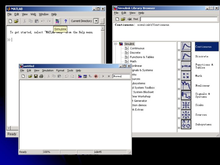Click the Simulink icon in MATLAB toolbar
Screen dimensions: 220x165
click(x=57, y=21)
